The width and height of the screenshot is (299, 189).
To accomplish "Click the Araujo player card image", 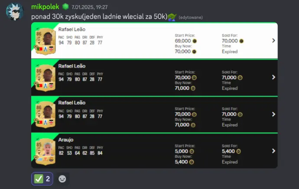I will pos(45,151).
